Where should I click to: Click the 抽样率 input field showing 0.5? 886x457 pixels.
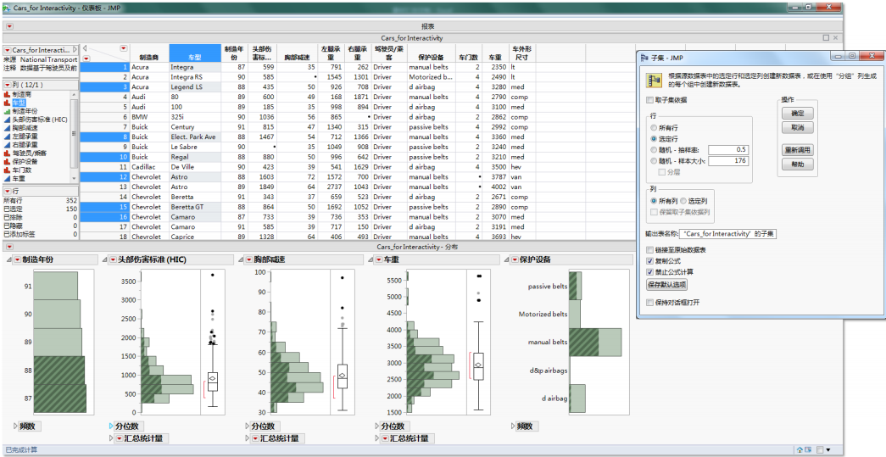click(727, 150)
